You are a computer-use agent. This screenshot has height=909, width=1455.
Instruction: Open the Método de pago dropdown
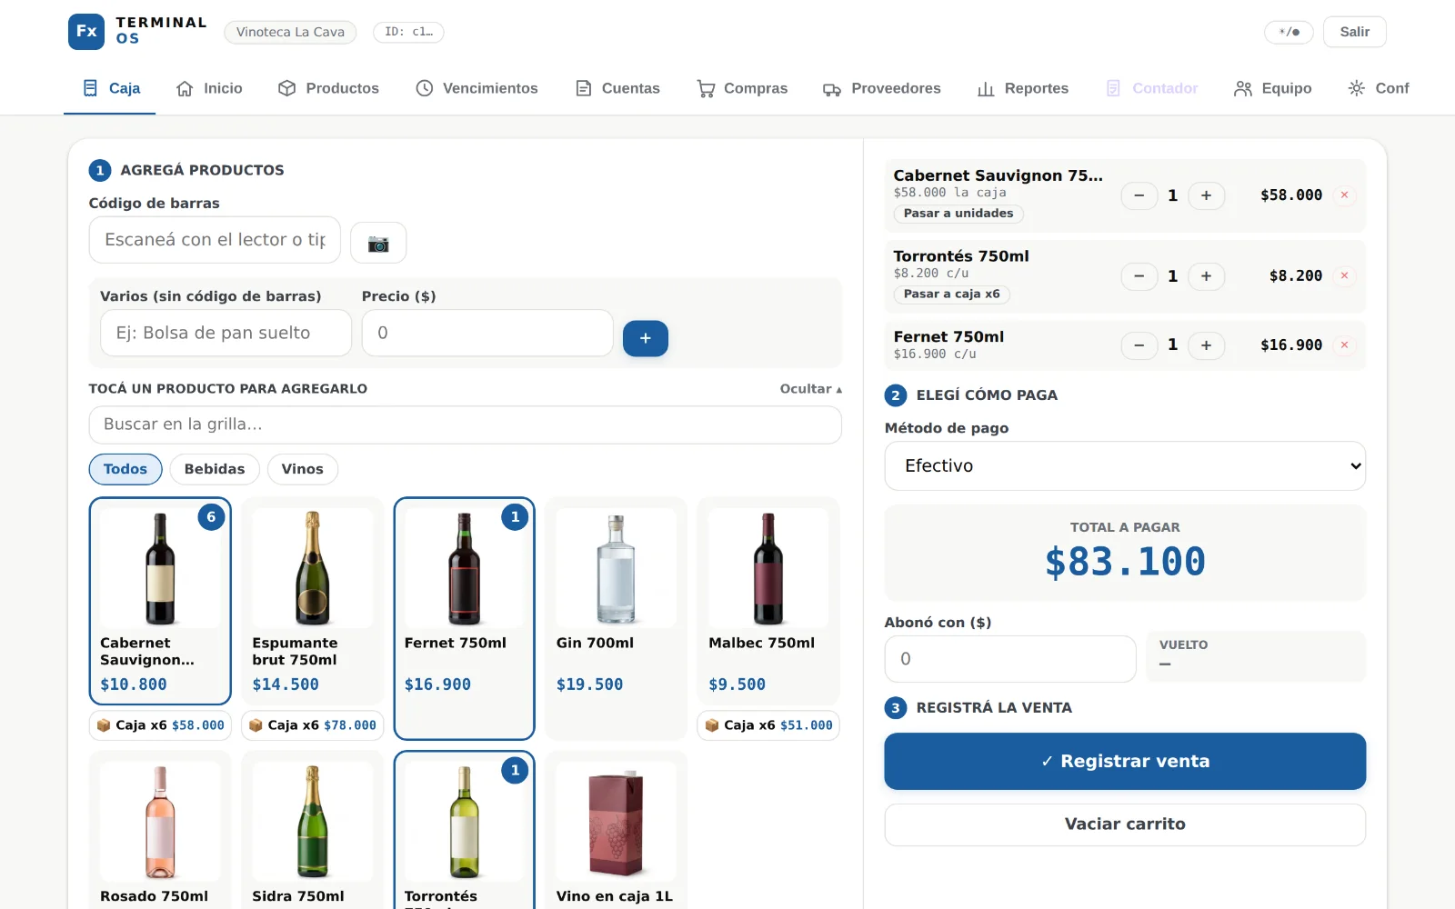click(1125, 465)
